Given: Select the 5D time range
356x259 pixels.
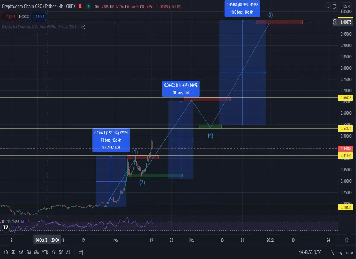Looking at the screenshot, I should pos(13,252).
